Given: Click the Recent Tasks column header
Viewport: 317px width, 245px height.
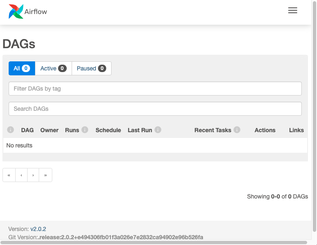Looking at the screenshot, I should 213,130.
